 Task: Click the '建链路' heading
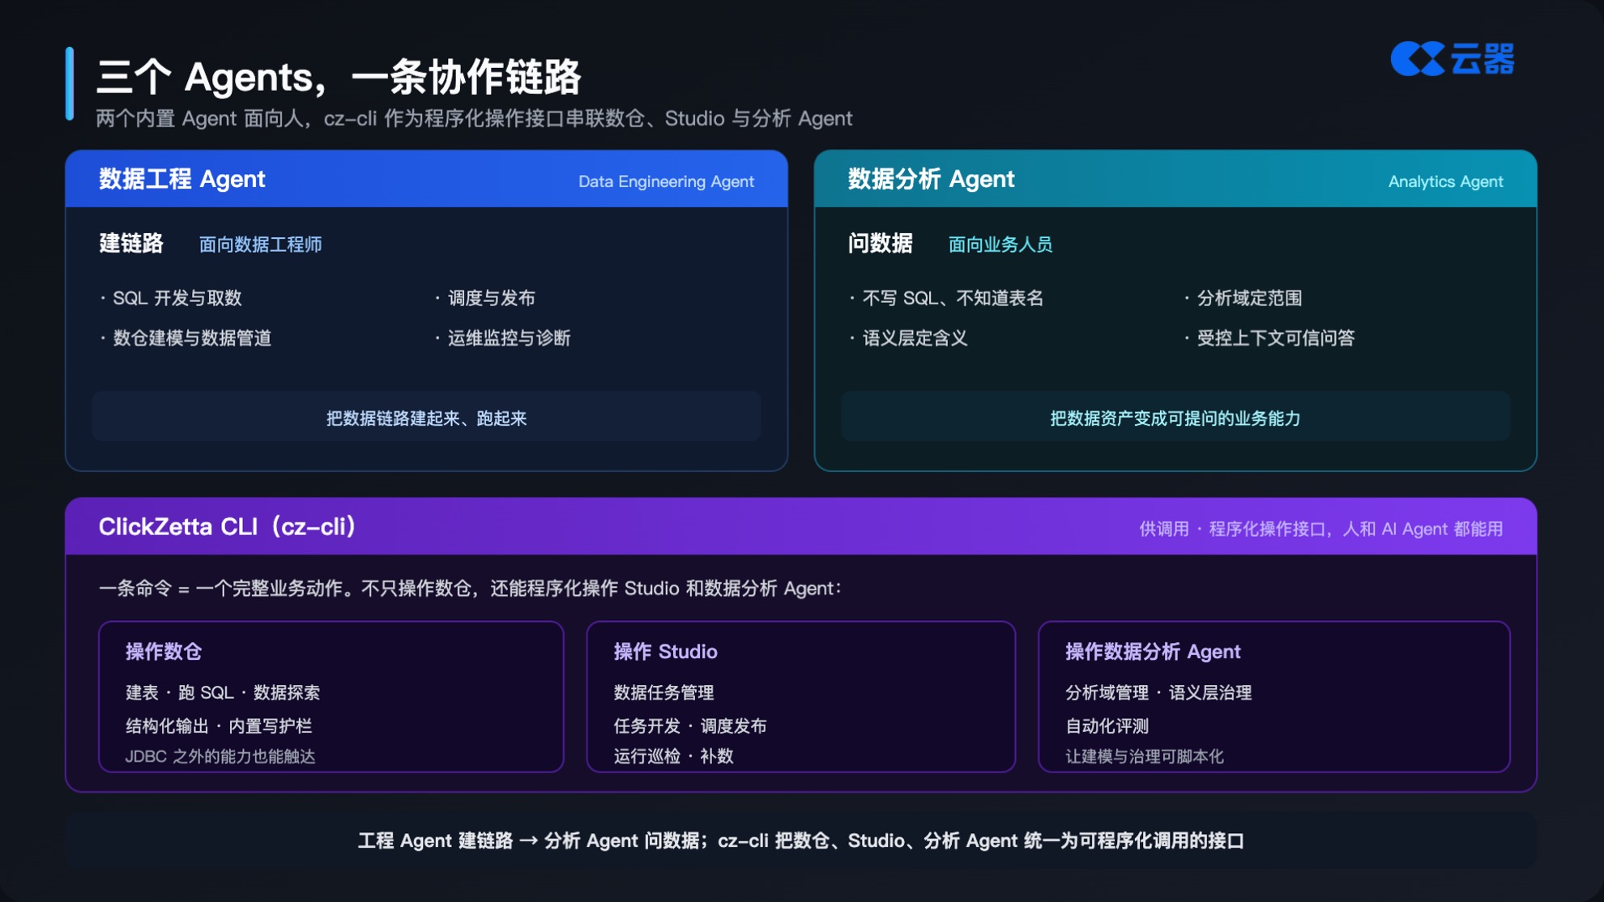click(x=131, y=244)
